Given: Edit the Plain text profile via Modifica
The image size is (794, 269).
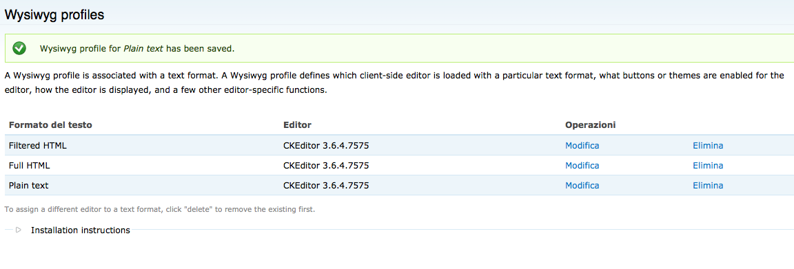Looking at the screenshot, I should [x=582, y=186].
